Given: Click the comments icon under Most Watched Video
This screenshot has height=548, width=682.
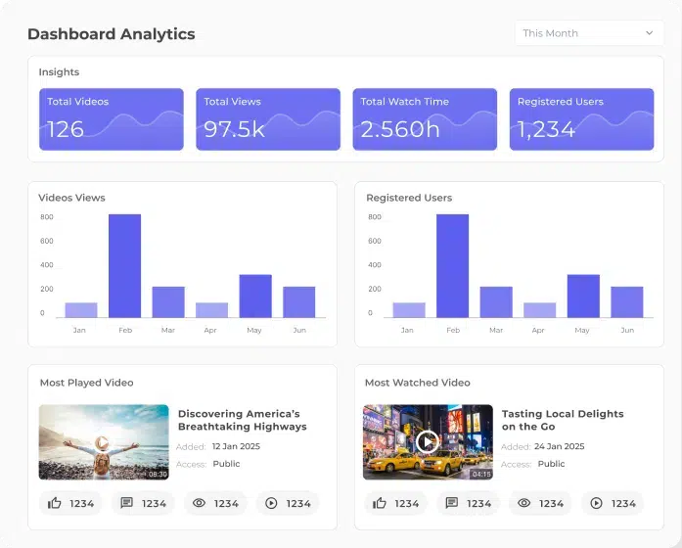Looking at the screenshot, I should pos(451,503).
